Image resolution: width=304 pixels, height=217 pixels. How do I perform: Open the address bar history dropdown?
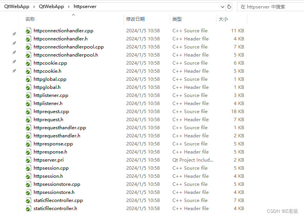click(x=222, y=7)
